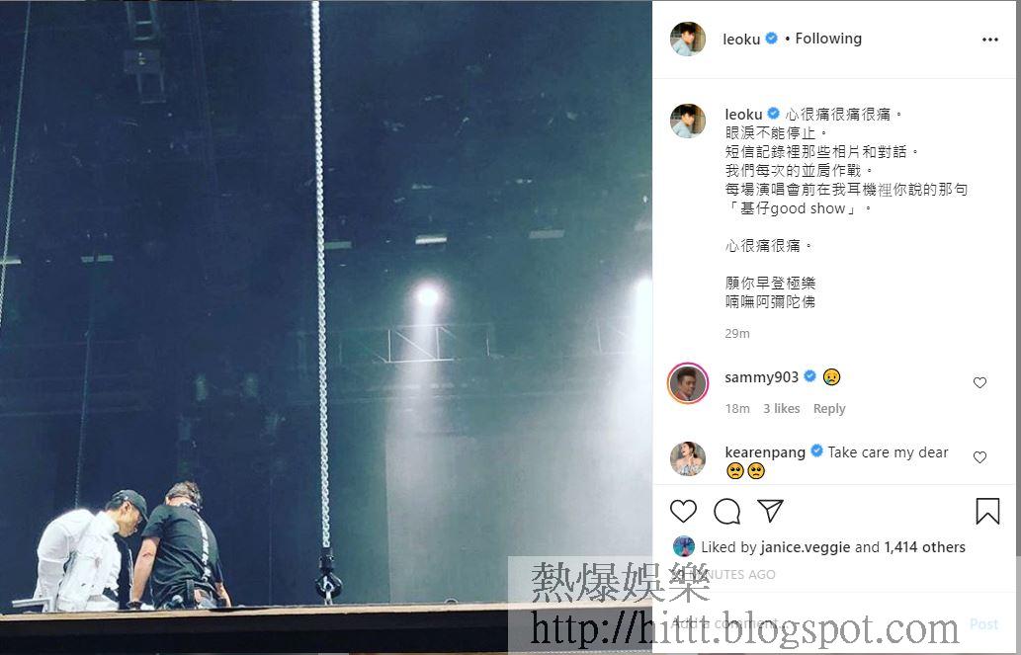Click leoku username in post header

741,40
